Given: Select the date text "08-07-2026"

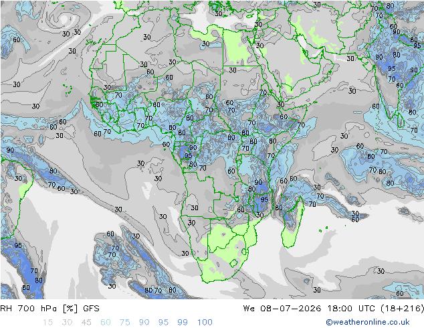Looking at the screenshot, I should point(291,309).
